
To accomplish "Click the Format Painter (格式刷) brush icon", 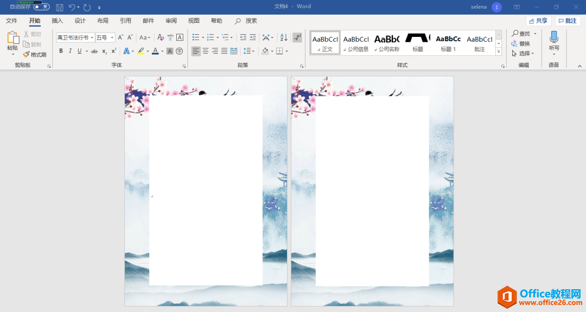I will click(x=26, y=54).
